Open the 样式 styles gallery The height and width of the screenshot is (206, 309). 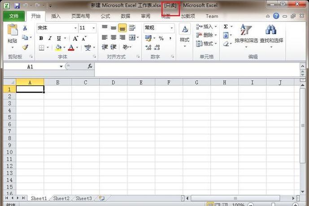[185, 35]
